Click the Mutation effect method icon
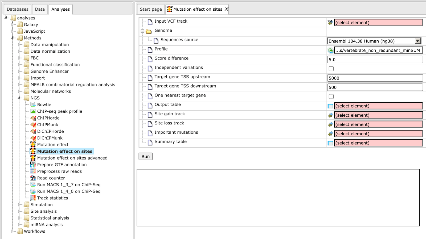The image size is (426, 239). 33,145
